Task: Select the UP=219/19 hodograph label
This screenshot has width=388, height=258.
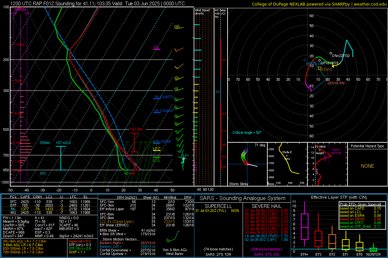Action: coord(329,63)
